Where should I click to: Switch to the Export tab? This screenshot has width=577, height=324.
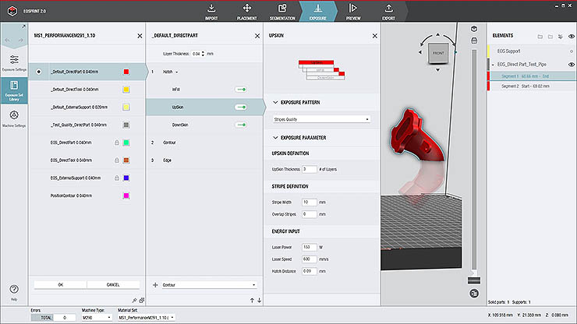tap(388, 11)
